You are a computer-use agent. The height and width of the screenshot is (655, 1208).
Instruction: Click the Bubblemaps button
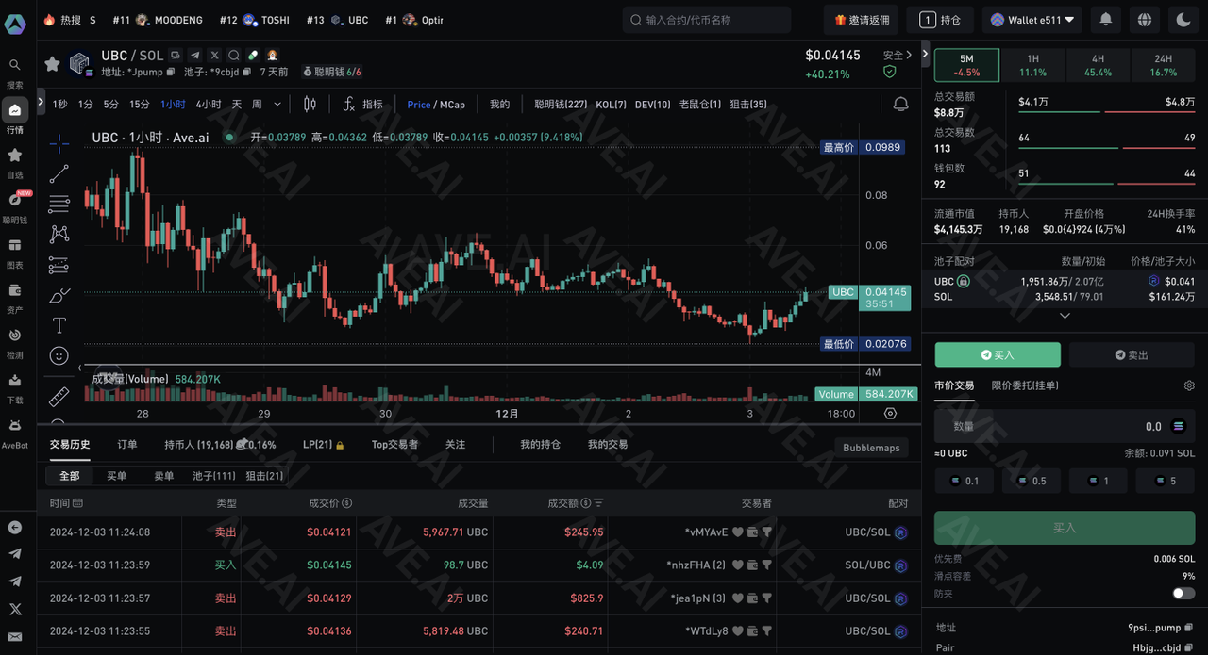coord(871,448)
